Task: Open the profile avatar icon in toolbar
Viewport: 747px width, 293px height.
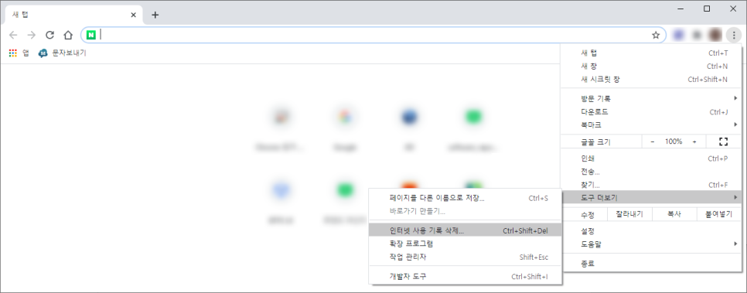Action: (715, 35)
